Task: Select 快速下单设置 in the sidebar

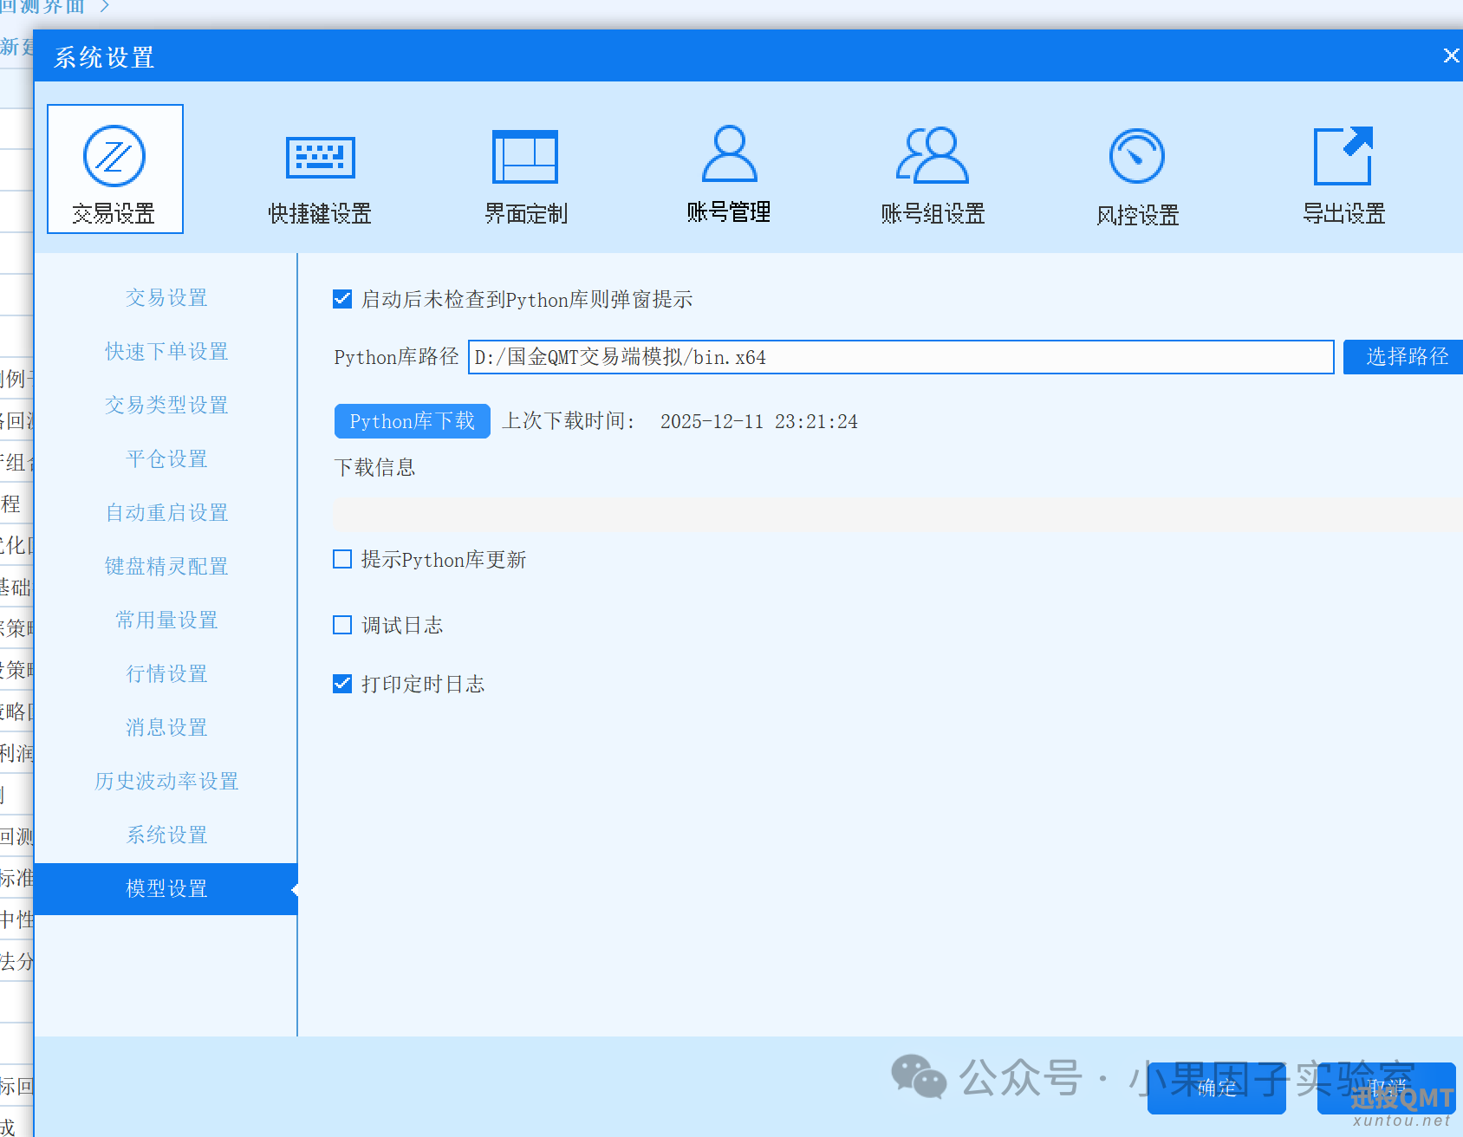Action: 166,351
